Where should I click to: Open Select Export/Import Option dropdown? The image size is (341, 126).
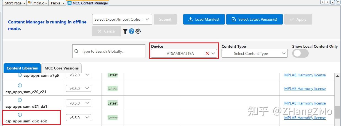(x=122, y=19)
